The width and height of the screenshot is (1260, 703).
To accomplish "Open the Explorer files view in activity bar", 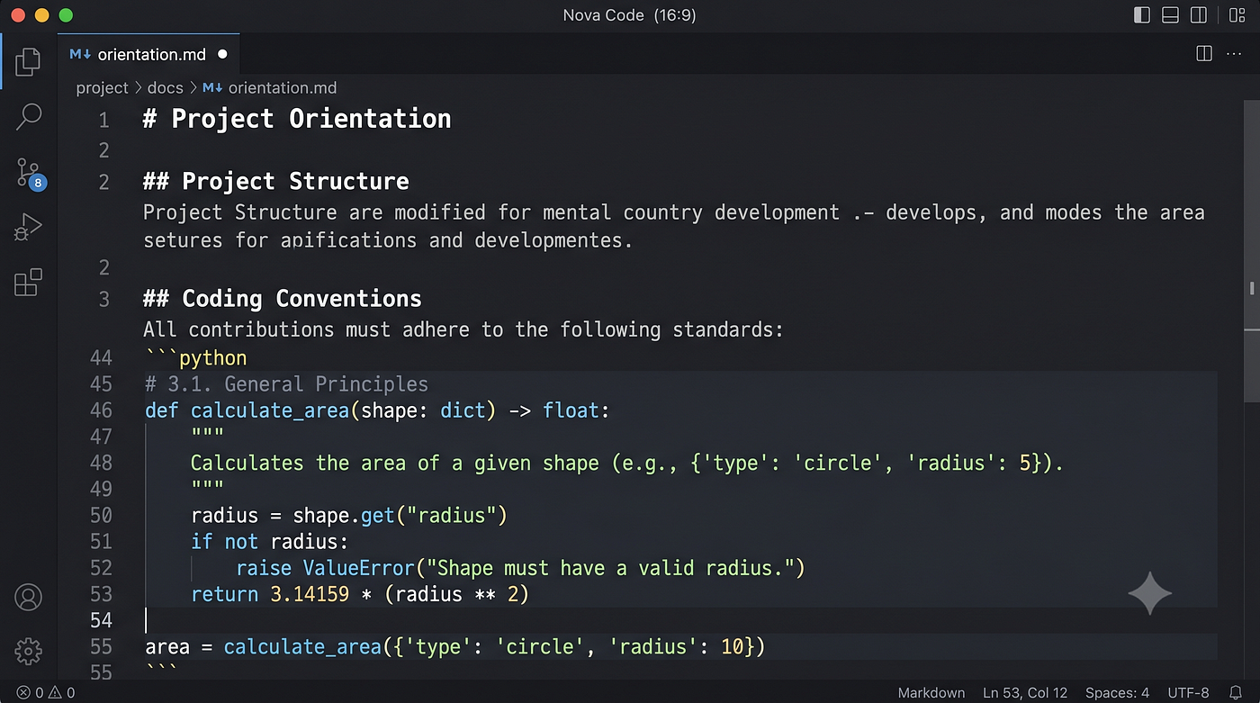I will pos(28,61).
